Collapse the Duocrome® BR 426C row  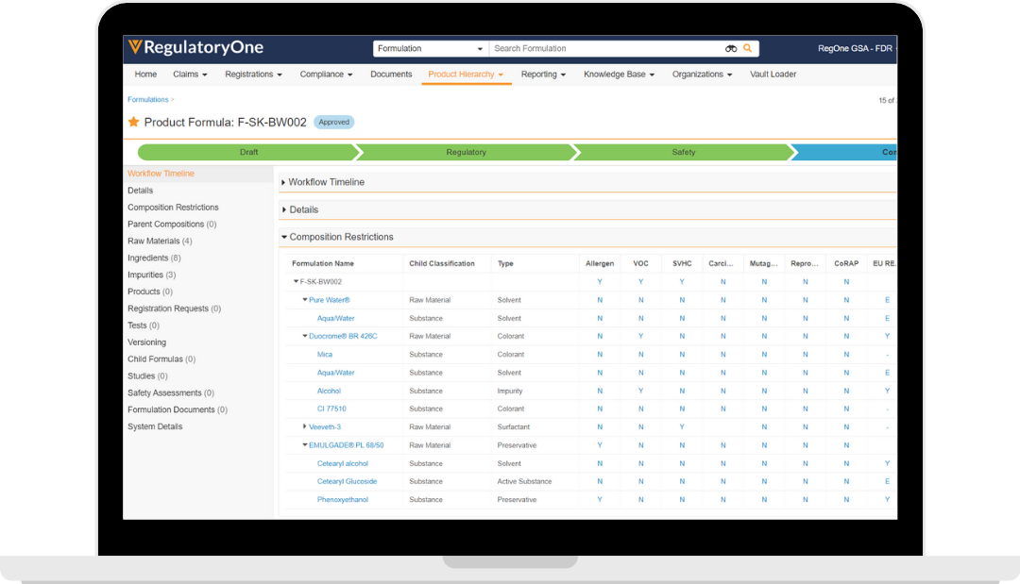(x=304, y=336)
